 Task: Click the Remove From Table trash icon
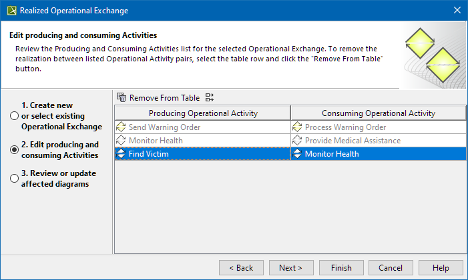tap(122, 97)
